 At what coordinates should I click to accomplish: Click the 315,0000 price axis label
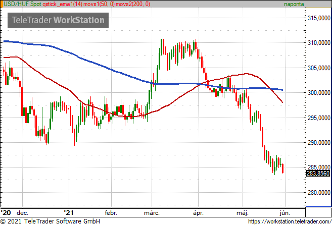[x=319, y=18]
